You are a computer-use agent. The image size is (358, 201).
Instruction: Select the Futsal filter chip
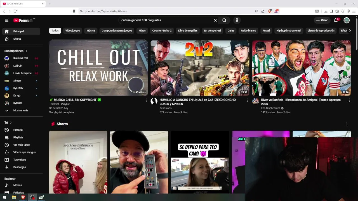(266, 31)
